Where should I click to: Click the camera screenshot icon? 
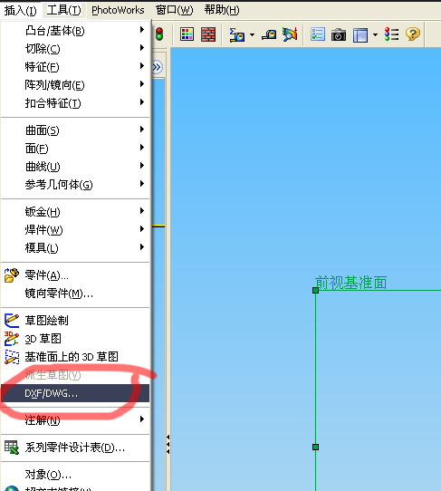339,34
